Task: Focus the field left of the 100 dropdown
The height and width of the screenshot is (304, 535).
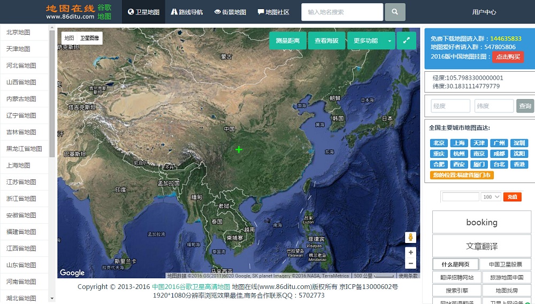Action: pos(461,197)
